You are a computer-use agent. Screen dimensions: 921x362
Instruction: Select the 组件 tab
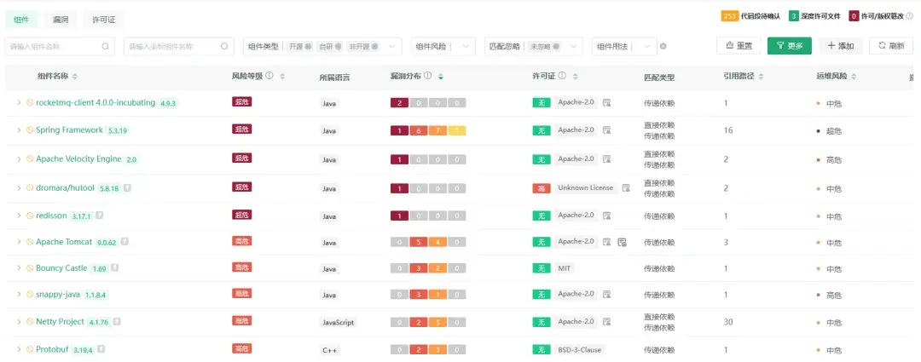click(21, 20)
